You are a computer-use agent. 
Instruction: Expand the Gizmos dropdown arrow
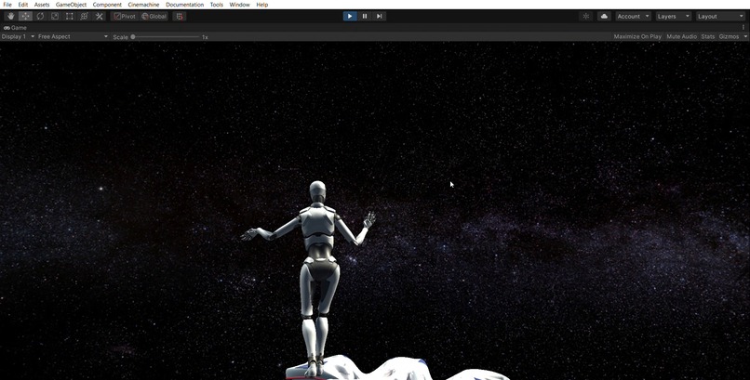tap(745, 37)
